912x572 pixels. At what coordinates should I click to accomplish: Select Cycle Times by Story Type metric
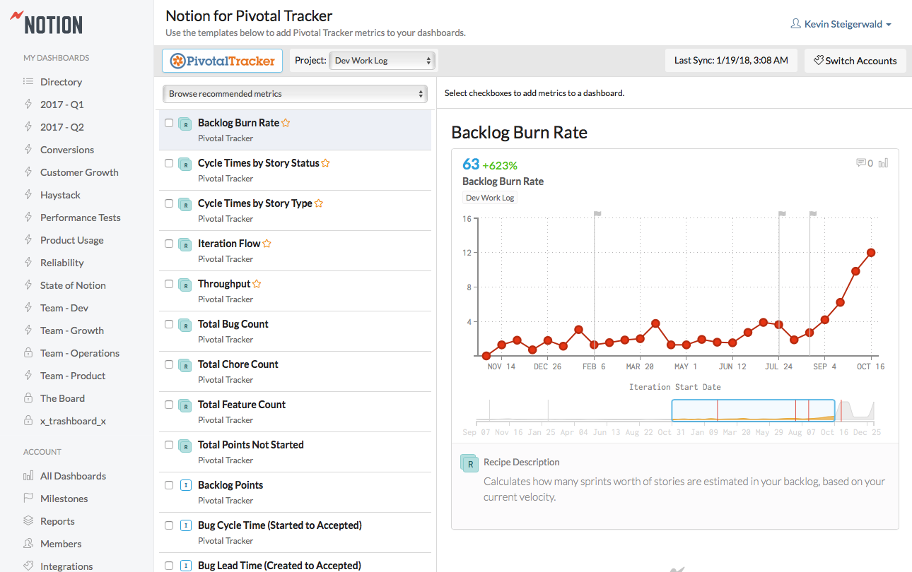coord(255,203)
